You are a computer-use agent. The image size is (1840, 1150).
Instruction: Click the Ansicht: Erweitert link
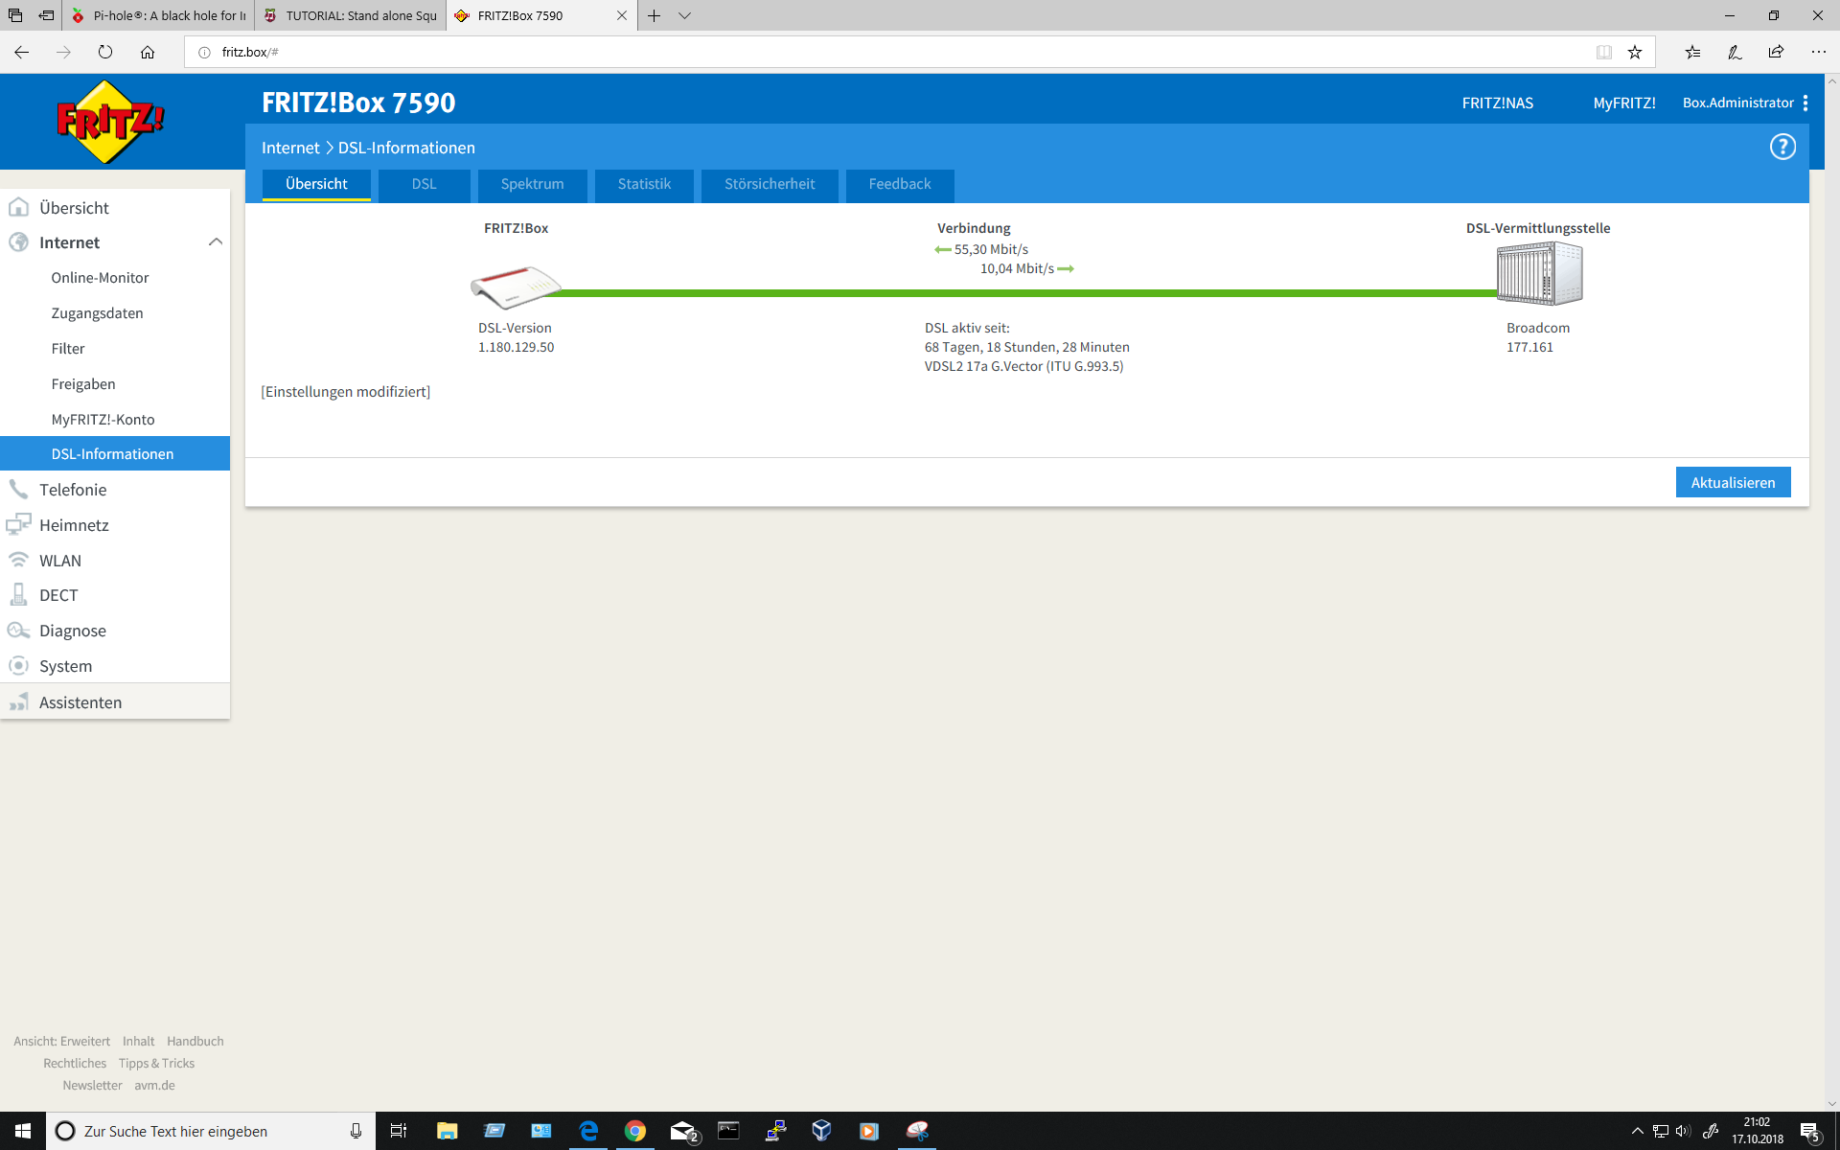click(61, 1041)
